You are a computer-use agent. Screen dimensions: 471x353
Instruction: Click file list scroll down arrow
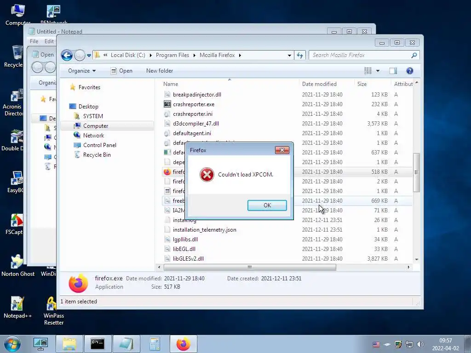[417, 259]
